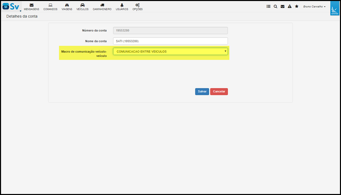This screenshot has width=341, height=195.
Task: Click the Detalhes da conta heading
Action: coord(22,16)
